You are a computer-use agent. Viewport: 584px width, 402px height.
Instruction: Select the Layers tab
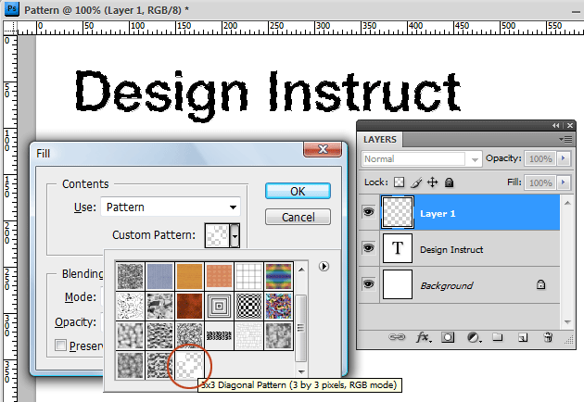tap(380, 140)
